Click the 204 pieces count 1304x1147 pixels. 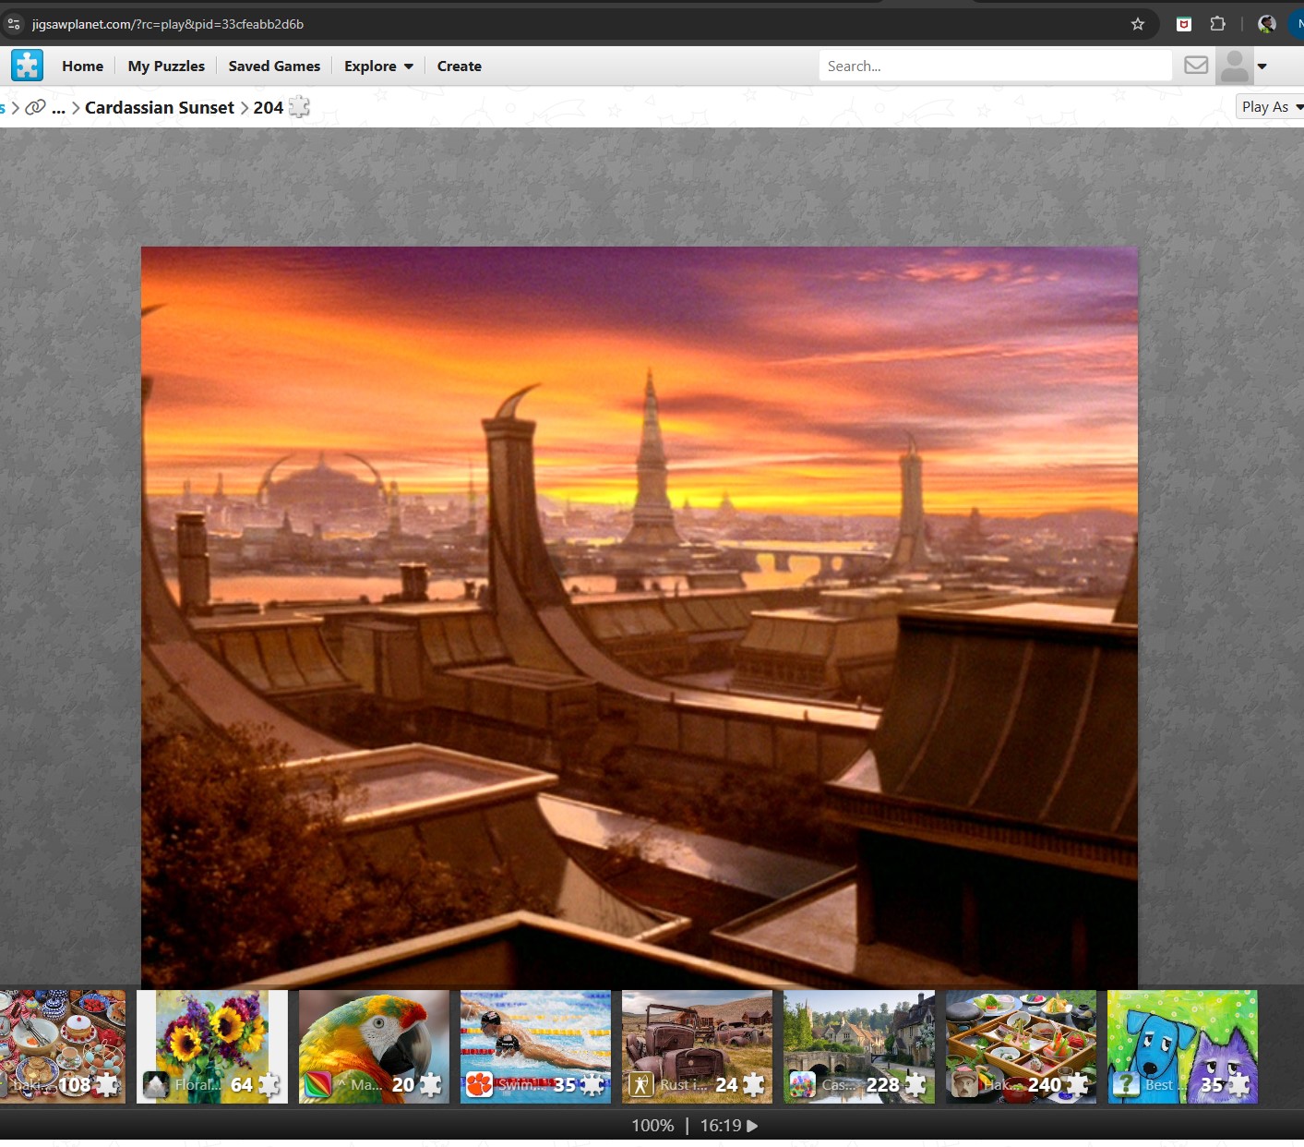pyautogui.click(x=269, y=108)
